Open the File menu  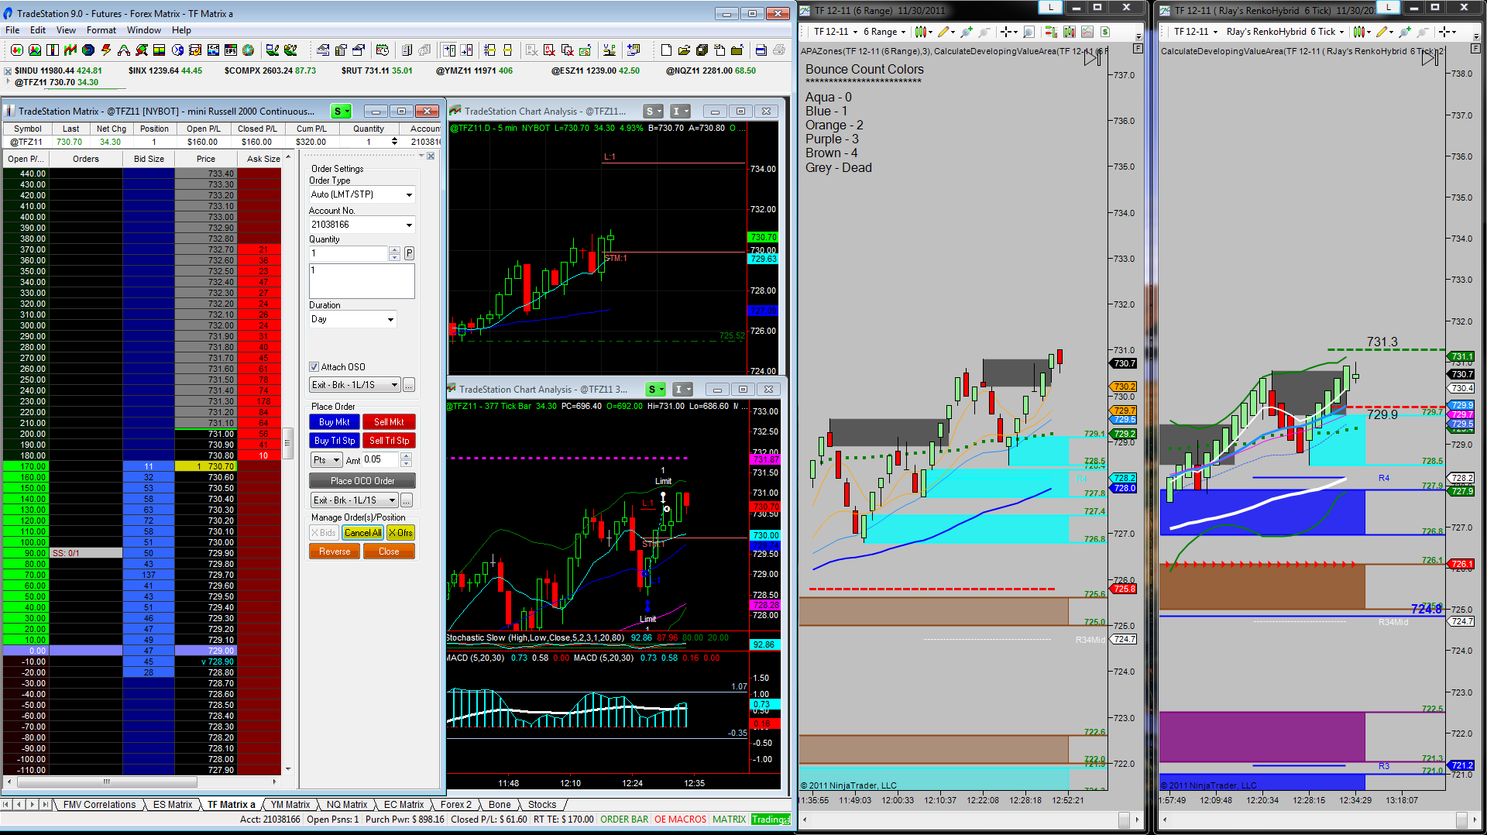click(12, 30)
